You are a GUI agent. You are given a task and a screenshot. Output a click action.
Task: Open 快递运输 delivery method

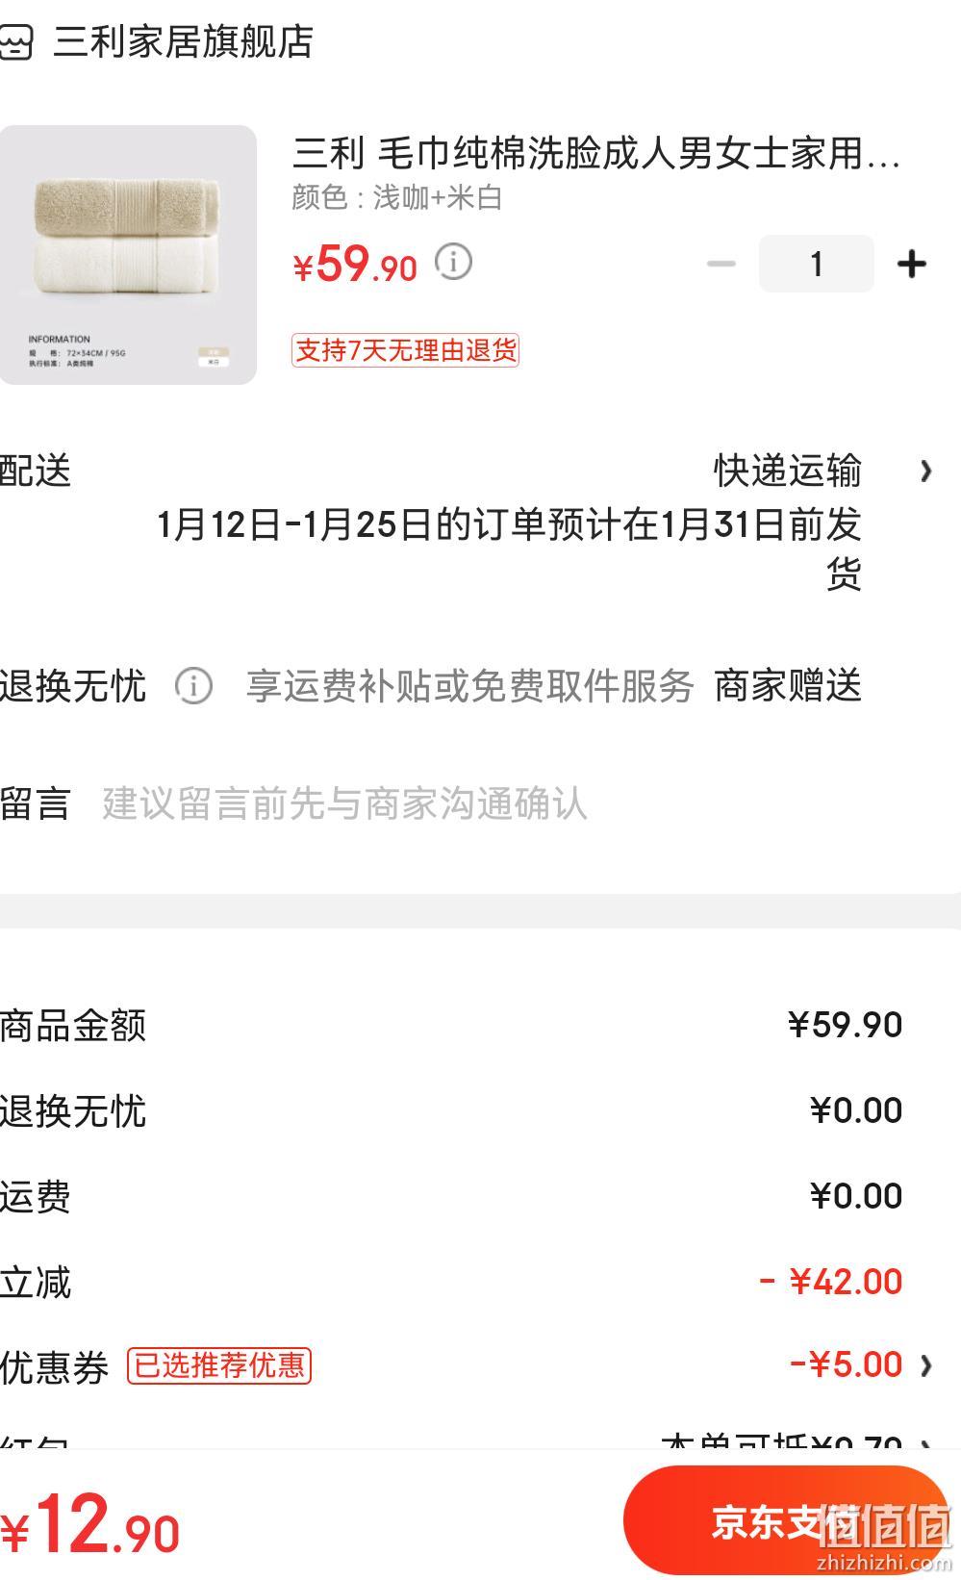(788, 471)
